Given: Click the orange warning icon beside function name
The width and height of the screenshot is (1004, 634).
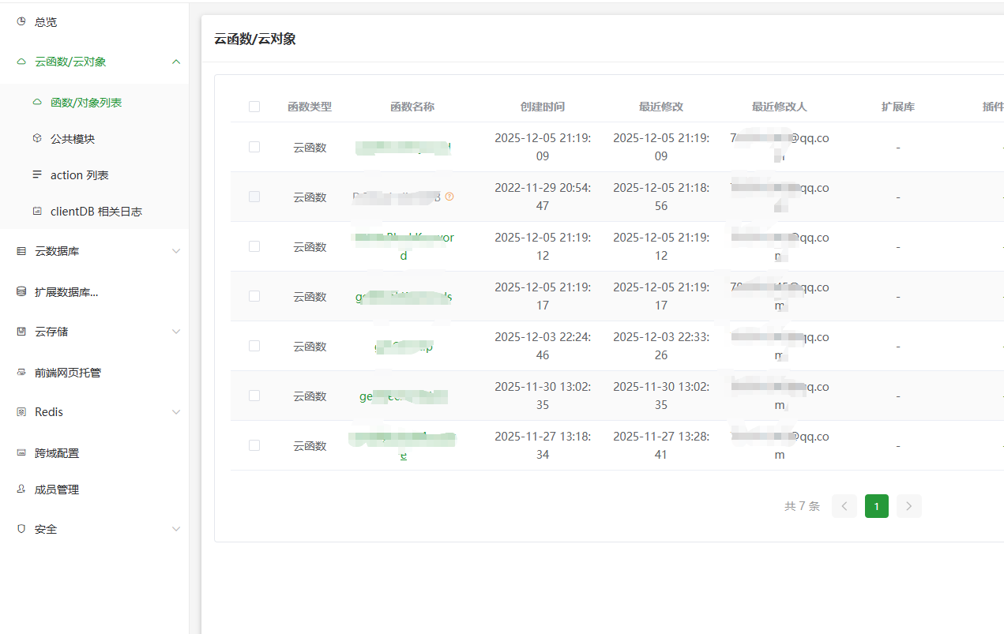Looking at the screenshot, I should click(449, 197).
